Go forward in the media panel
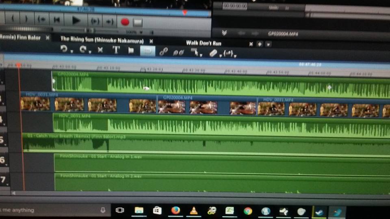The image size is (390, 219). click(x=255, y=34)
